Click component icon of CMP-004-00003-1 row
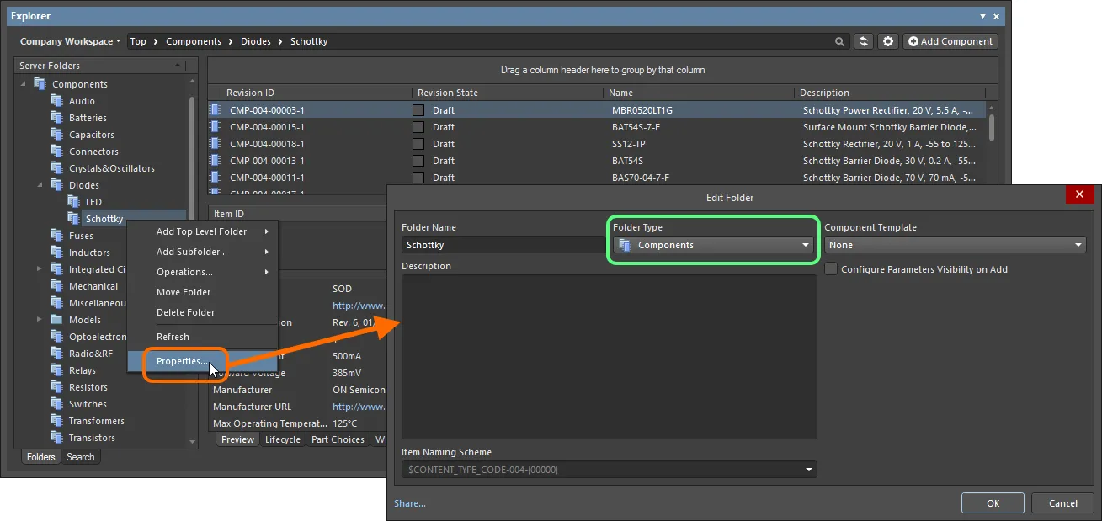Screen dimensions: 1102x521 click(216, 109)
